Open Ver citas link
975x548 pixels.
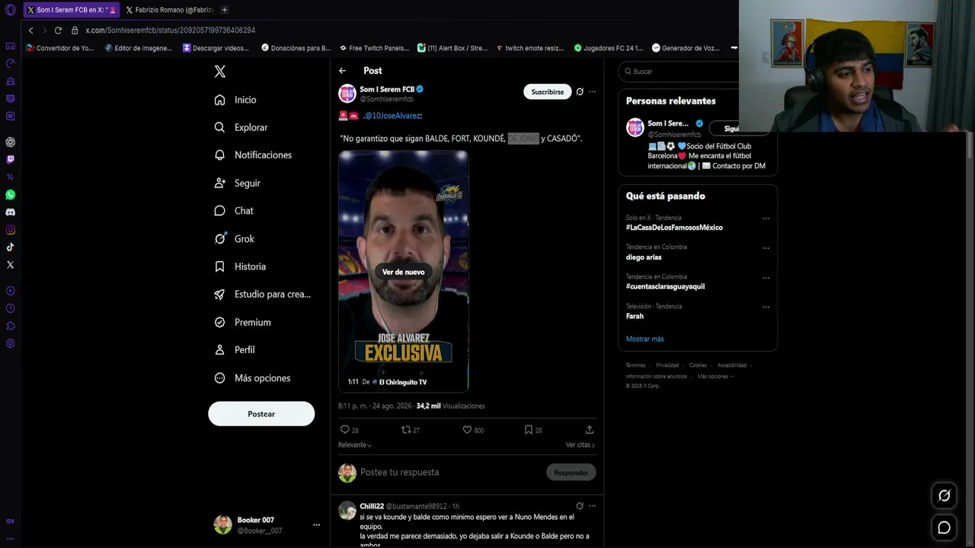tap(580, 445)
